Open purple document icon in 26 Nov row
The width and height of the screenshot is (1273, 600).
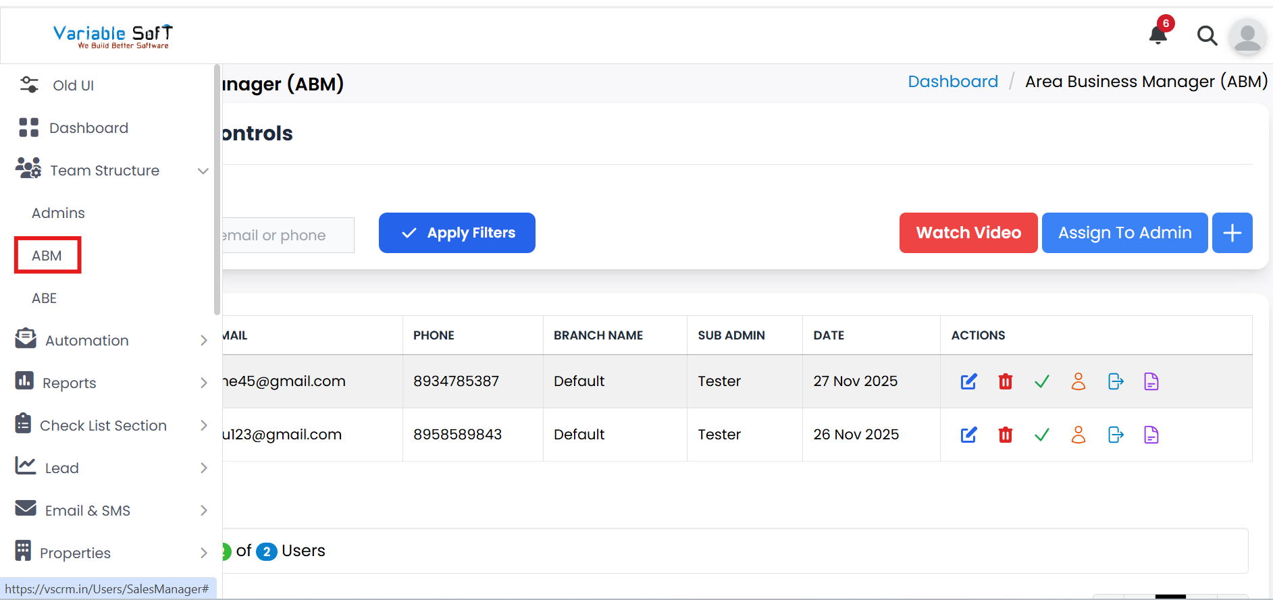click(x=1151, y=435)
